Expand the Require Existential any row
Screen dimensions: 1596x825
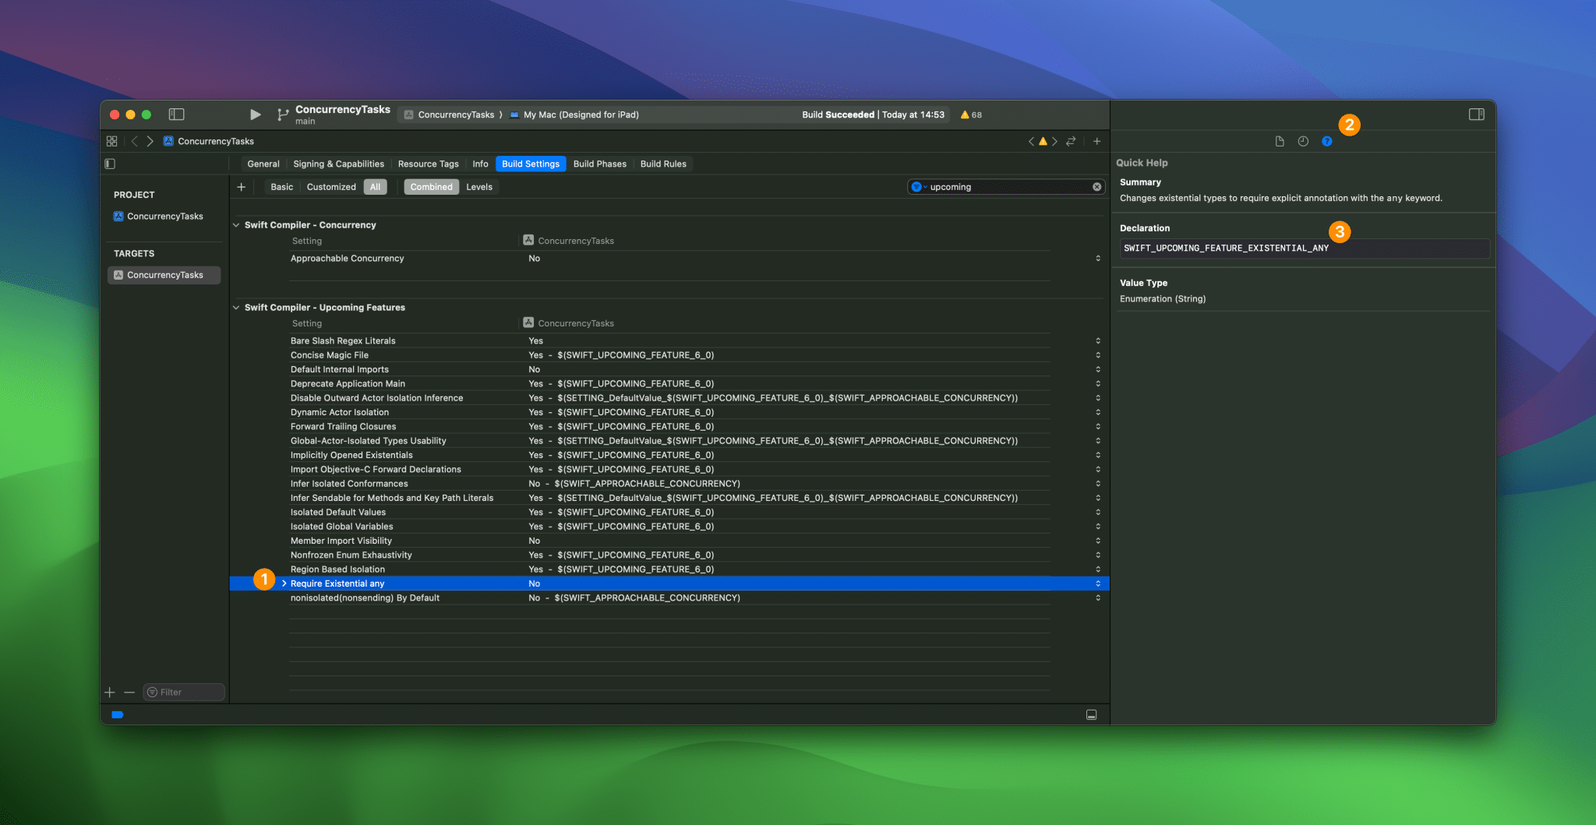pos(284,583)
